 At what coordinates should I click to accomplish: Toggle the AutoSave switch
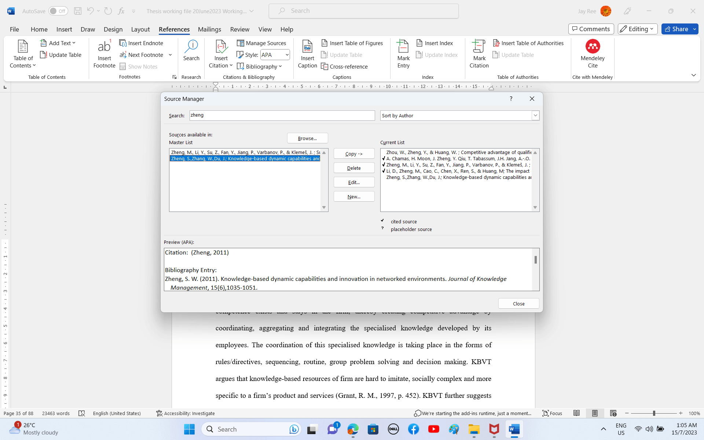pyautogui.click(x=58, y=11)
